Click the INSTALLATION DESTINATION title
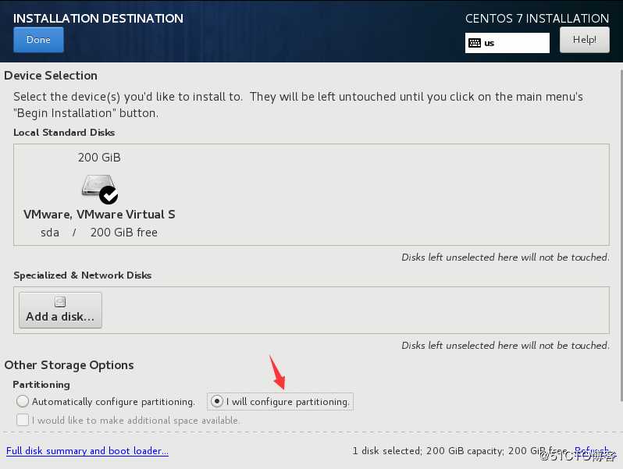Screen dimensions: 623x469 tap(98, 18)
